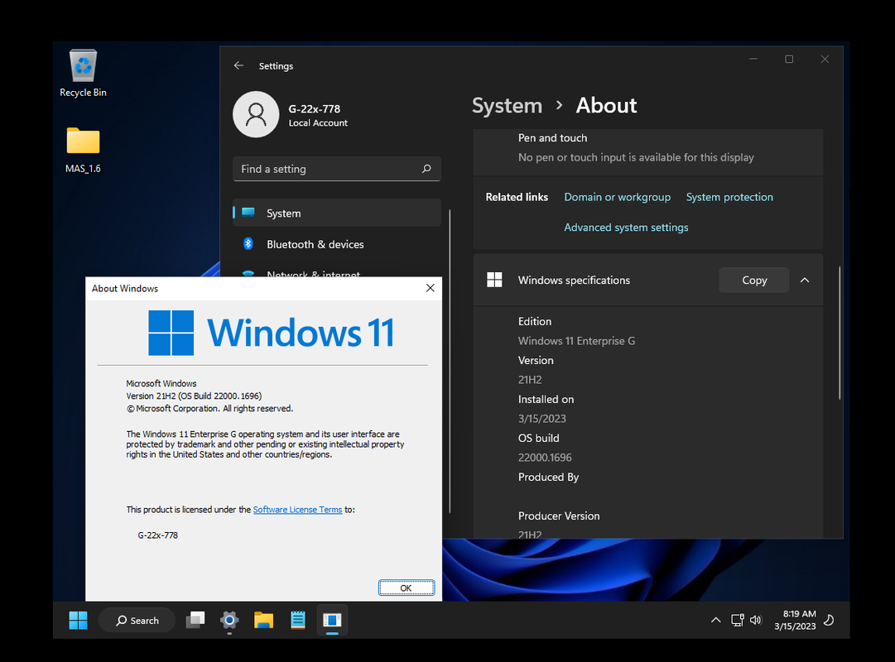Open the Windows Start menu
The image size is (895, 662).
click(78, 621)
